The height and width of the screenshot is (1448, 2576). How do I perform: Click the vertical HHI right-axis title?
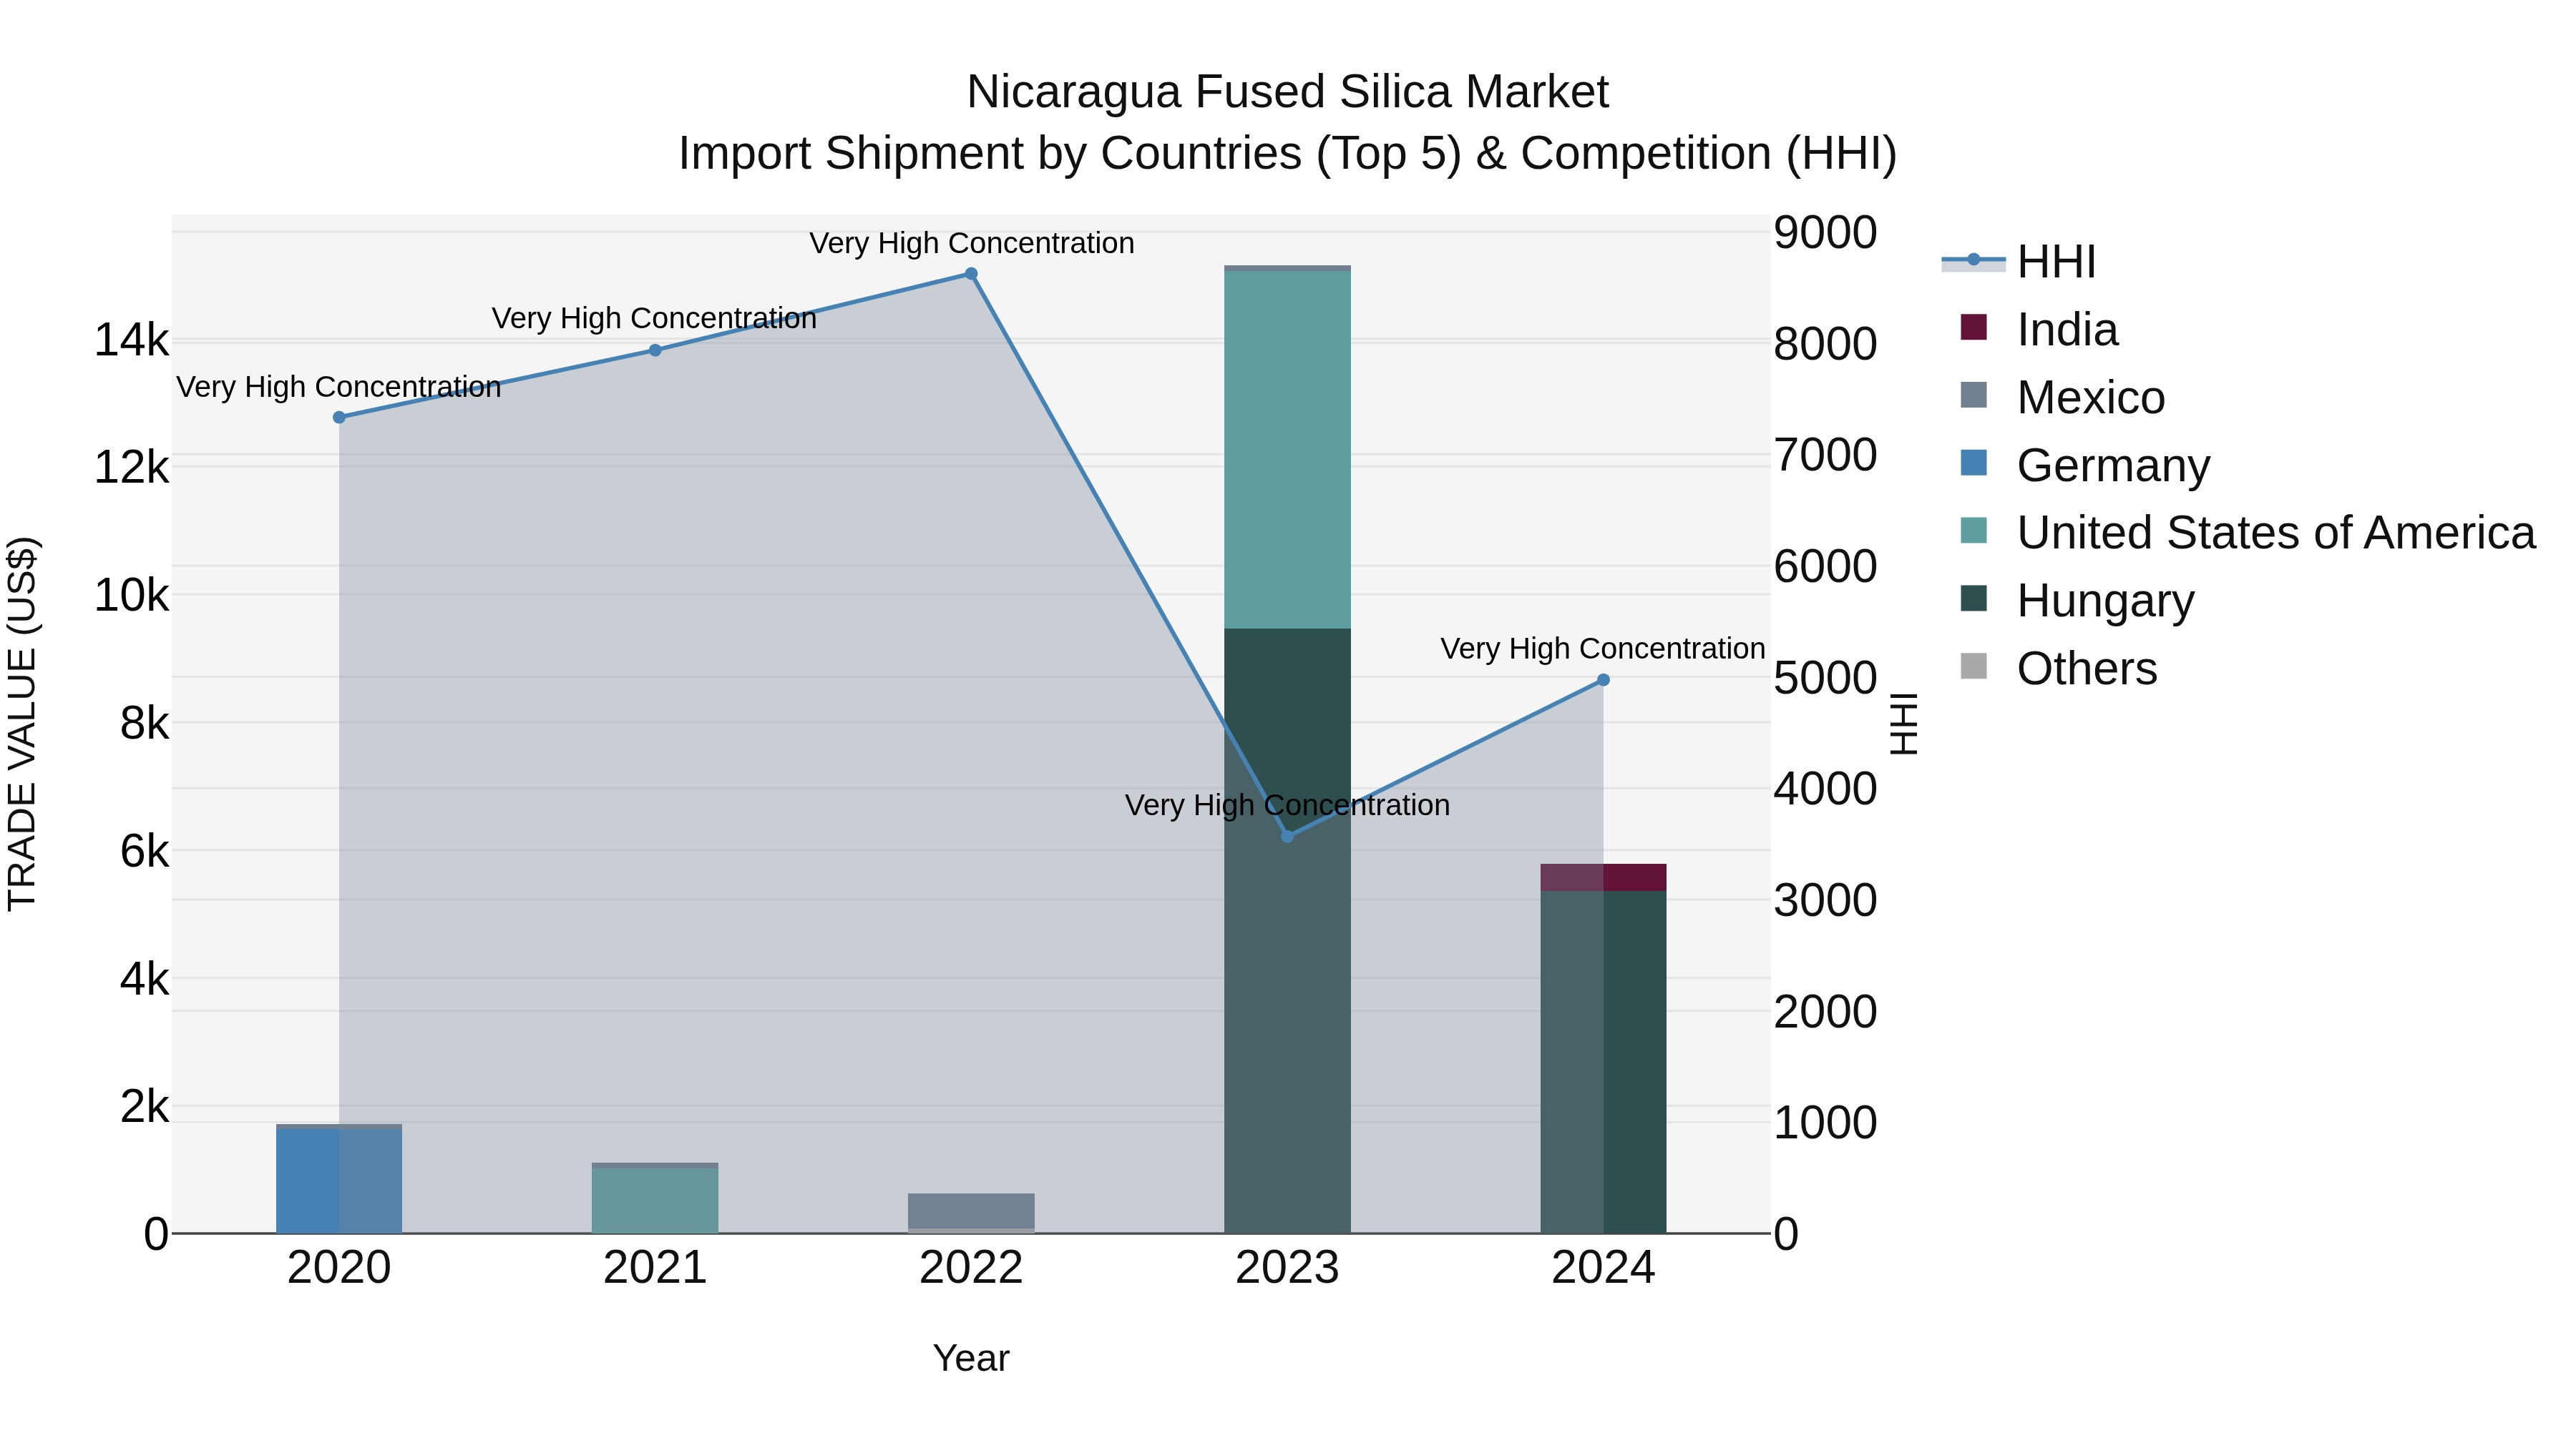[x=1904, y=724]
